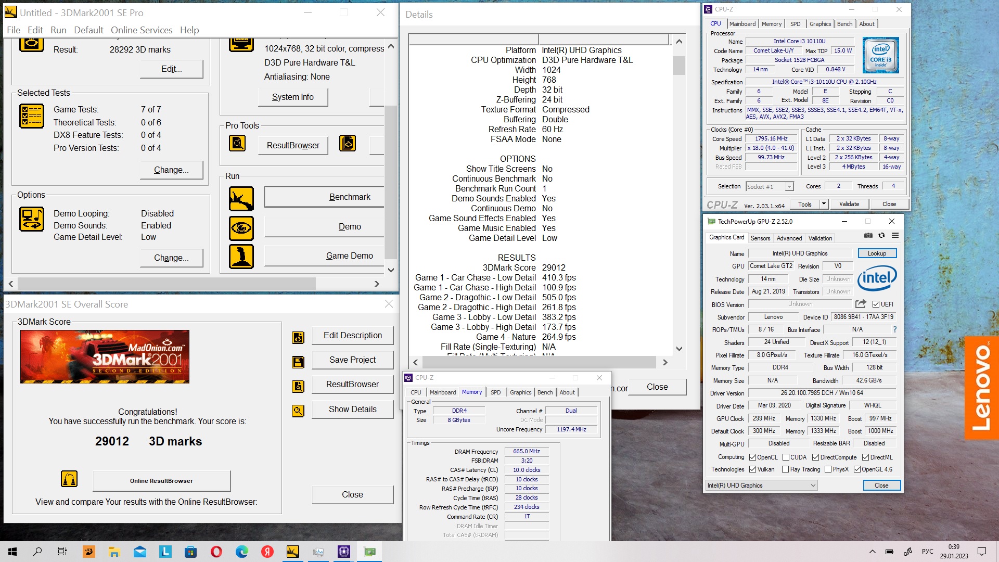
Task: Open Opera browser from the taskbar
Action: click(216, 552)
